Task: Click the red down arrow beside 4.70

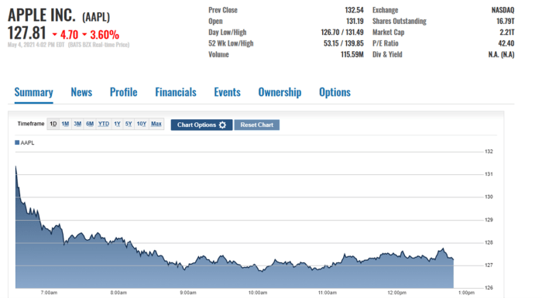Action: pyautogui.click(x=55, y=35)
